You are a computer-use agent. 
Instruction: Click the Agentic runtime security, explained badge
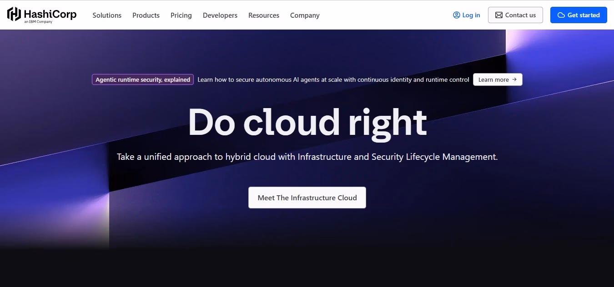(x=143, y=79)
